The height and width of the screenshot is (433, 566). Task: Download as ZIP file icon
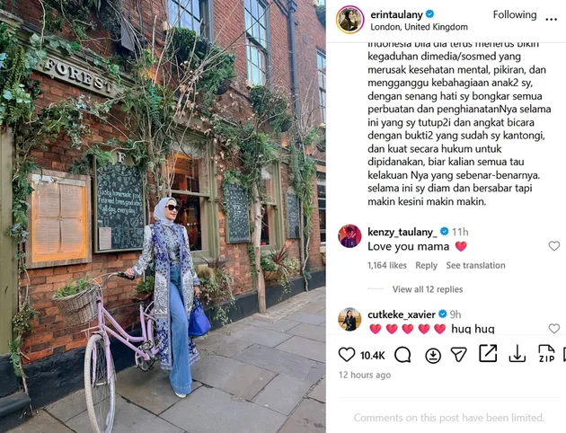click(x=546, y=353)
